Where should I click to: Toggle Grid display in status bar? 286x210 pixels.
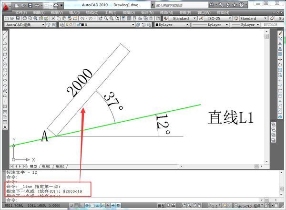76,205
